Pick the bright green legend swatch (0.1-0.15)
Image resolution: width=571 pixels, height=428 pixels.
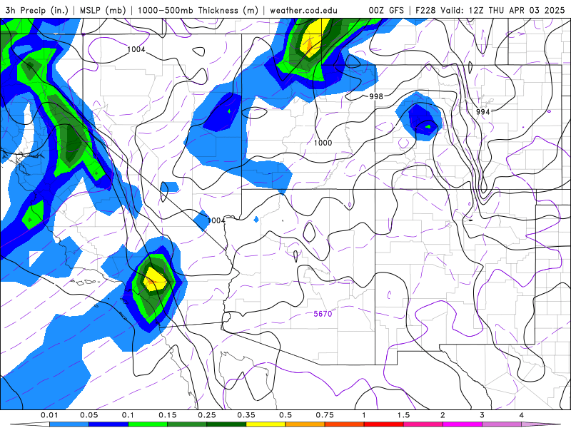click(x=148, y=424)
